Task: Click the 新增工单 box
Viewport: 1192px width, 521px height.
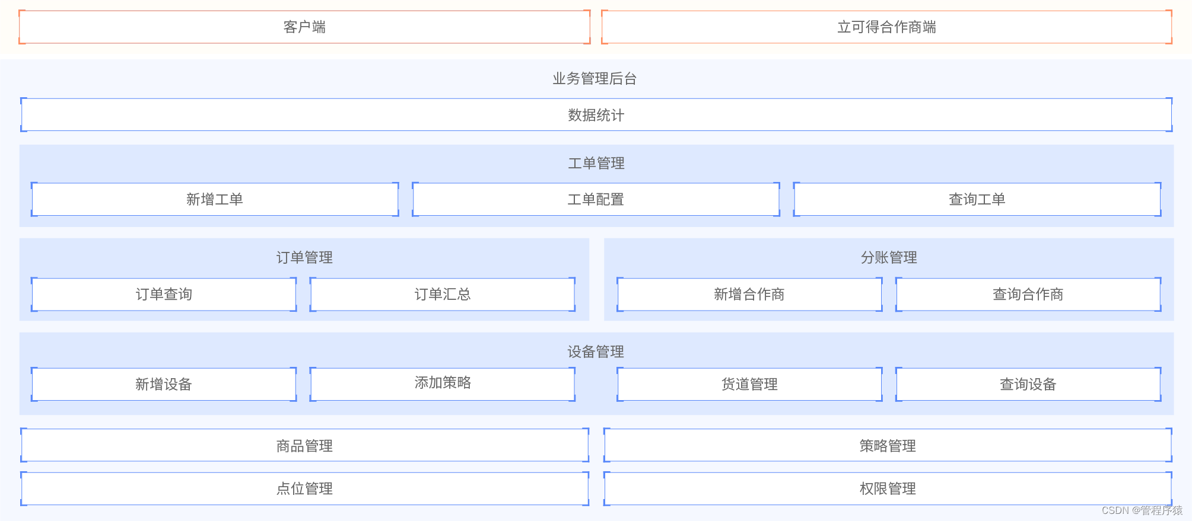Action: point(215,199)
